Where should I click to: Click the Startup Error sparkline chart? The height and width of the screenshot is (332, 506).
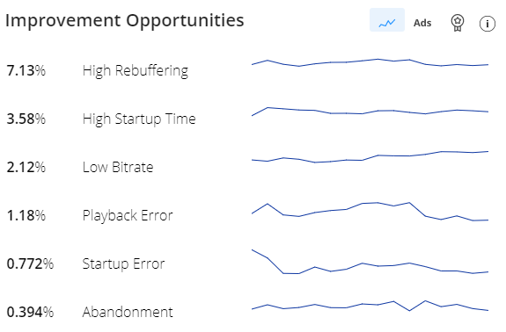click(x=370, y=262)
